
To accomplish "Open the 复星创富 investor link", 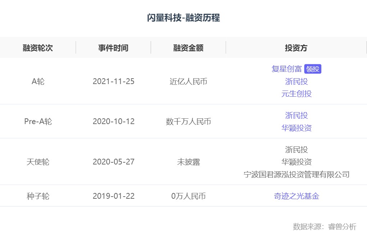I will coord(286,69).
